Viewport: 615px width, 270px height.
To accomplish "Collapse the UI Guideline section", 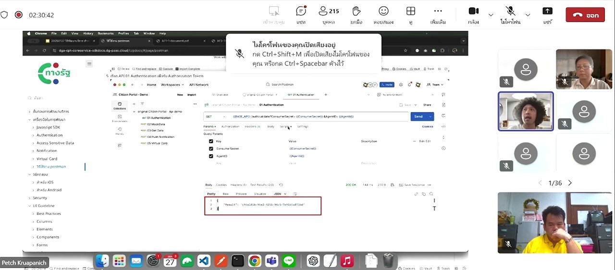I will [29, 206].
